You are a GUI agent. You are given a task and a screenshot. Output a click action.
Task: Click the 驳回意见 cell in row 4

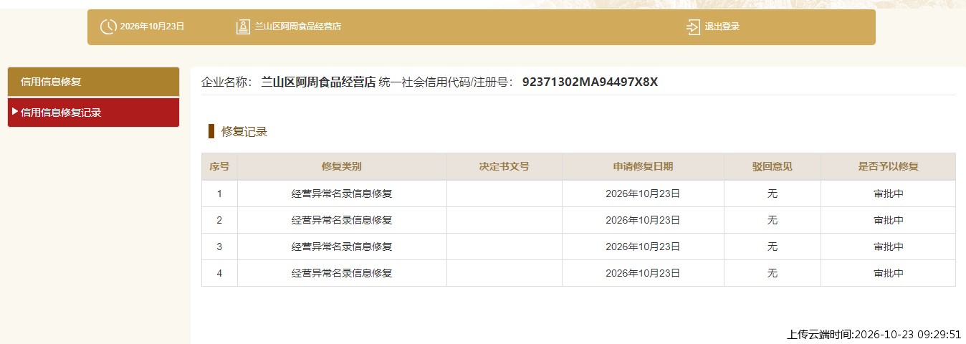pos(772,273)
